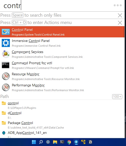The height and width of the screenshot is (146, 126).
Task: Click the sublime_text Data\Cache path
Action: [x=36, y=128]
